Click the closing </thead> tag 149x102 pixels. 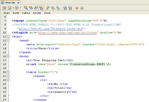(40, 100)
